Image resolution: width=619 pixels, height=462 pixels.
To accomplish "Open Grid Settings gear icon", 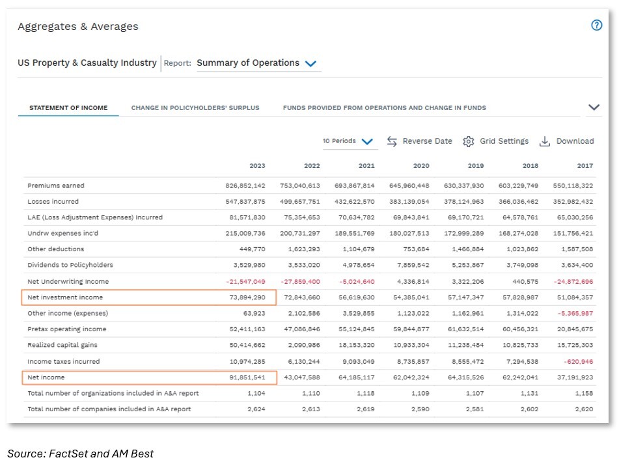I will click(469, 141).
